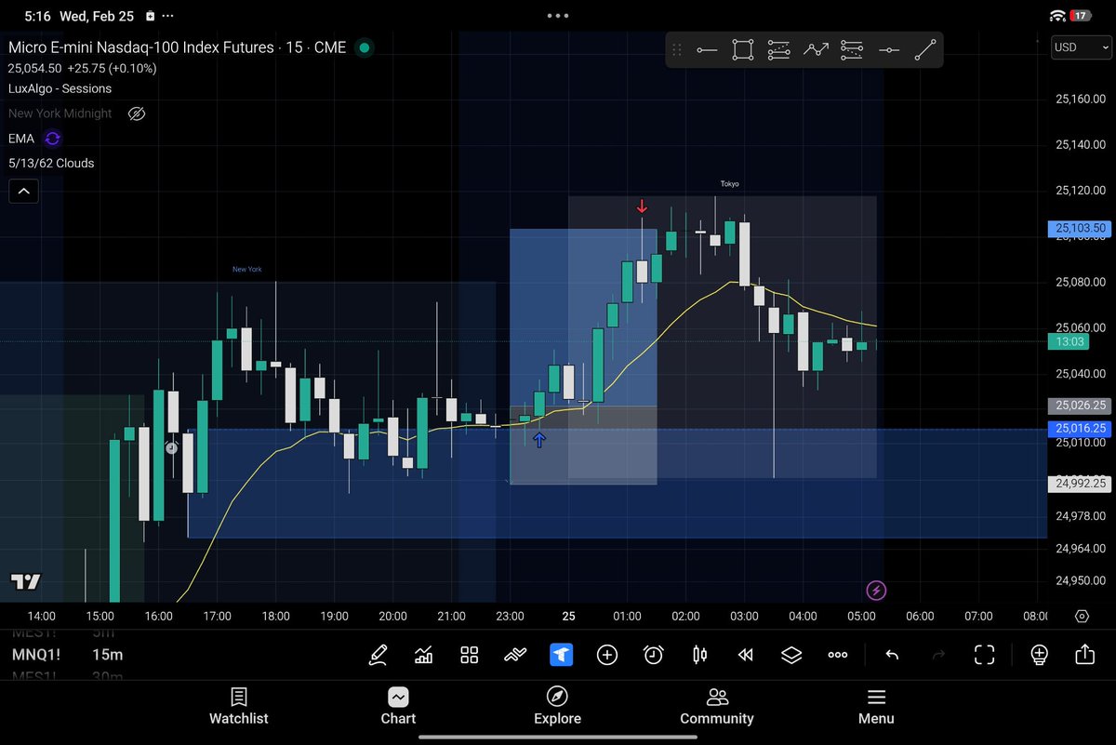Open the object tree layers icon
1116x745 pixels.
791,655
